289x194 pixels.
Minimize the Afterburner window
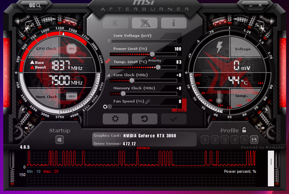tap(250, 5)
